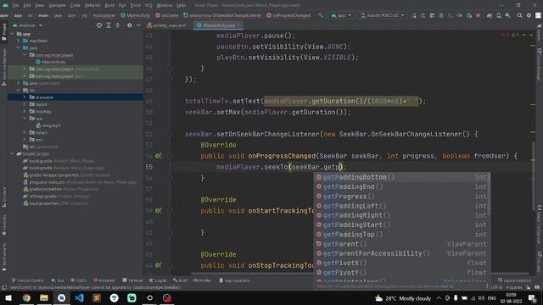Open Sublime Text from taskbar
Viewport: 543px width, 305px height.
97,297
